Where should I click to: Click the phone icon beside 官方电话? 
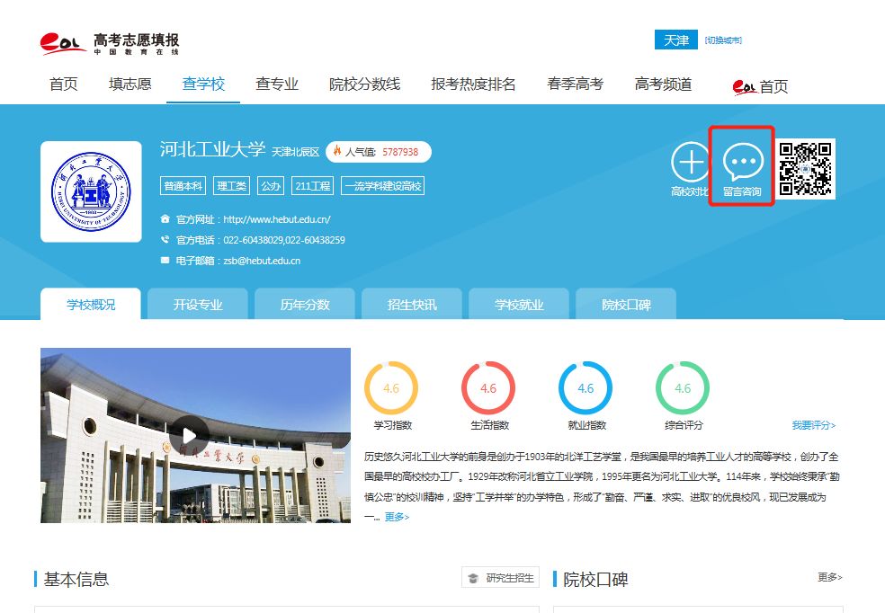click(165, 240)
